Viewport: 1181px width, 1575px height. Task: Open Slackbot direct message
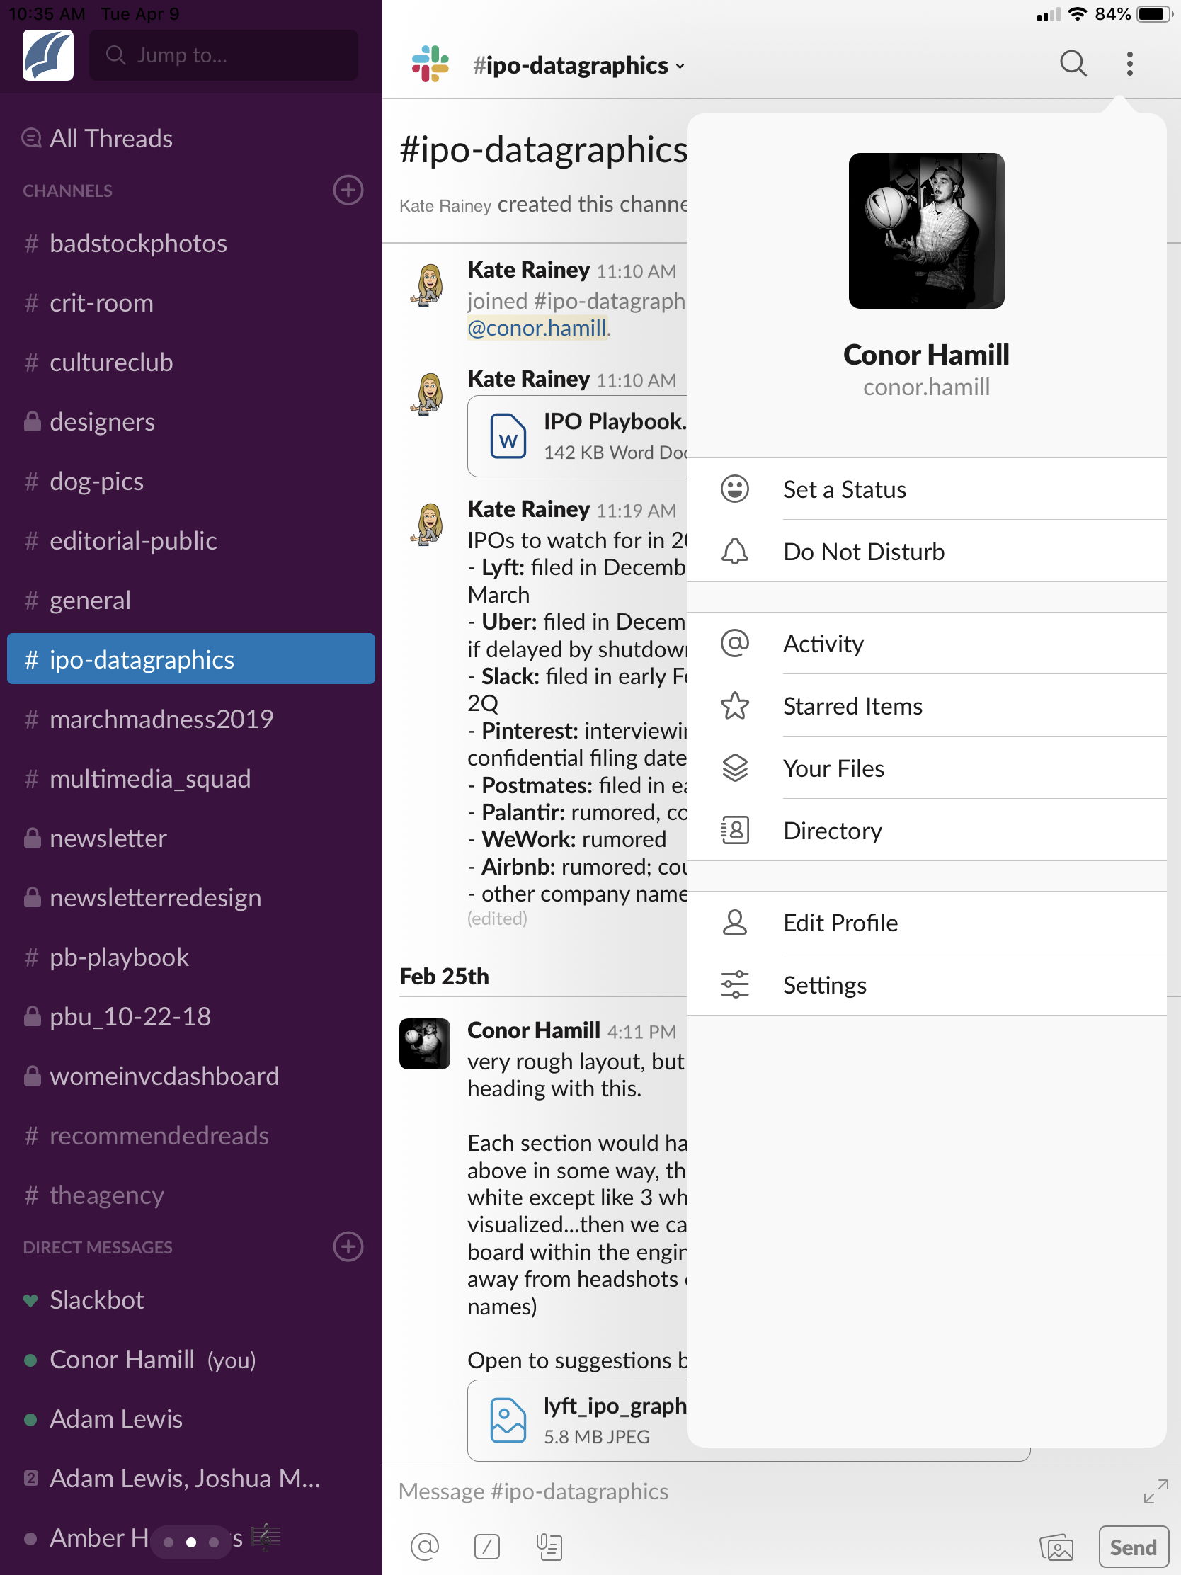190,1300
